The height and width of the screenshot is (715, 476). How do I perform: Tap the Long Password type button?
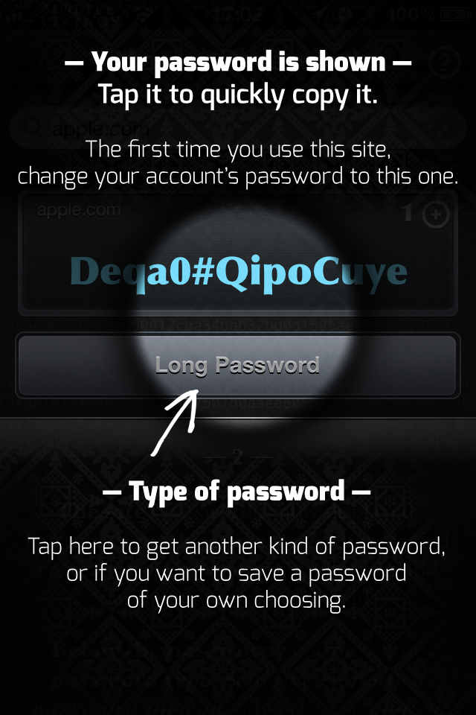[237, 366]
